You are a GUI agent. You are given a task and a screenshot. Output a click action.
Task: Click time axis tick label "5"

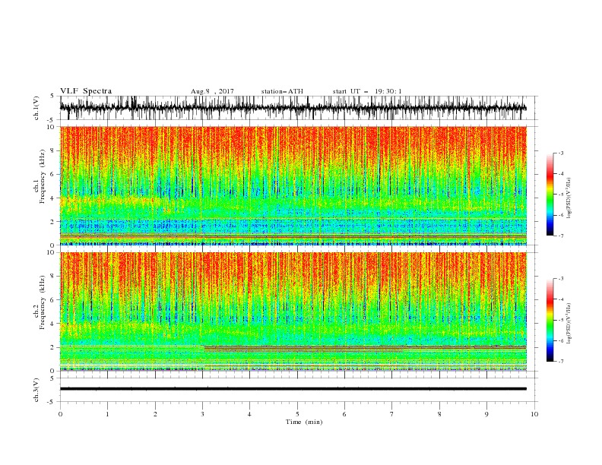coord(297,414)
